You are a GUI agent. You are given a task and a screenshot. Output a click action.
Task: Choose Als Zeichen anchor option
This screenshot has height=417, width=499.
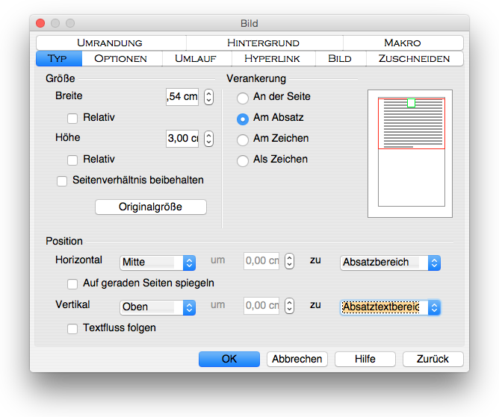[243, 160]
